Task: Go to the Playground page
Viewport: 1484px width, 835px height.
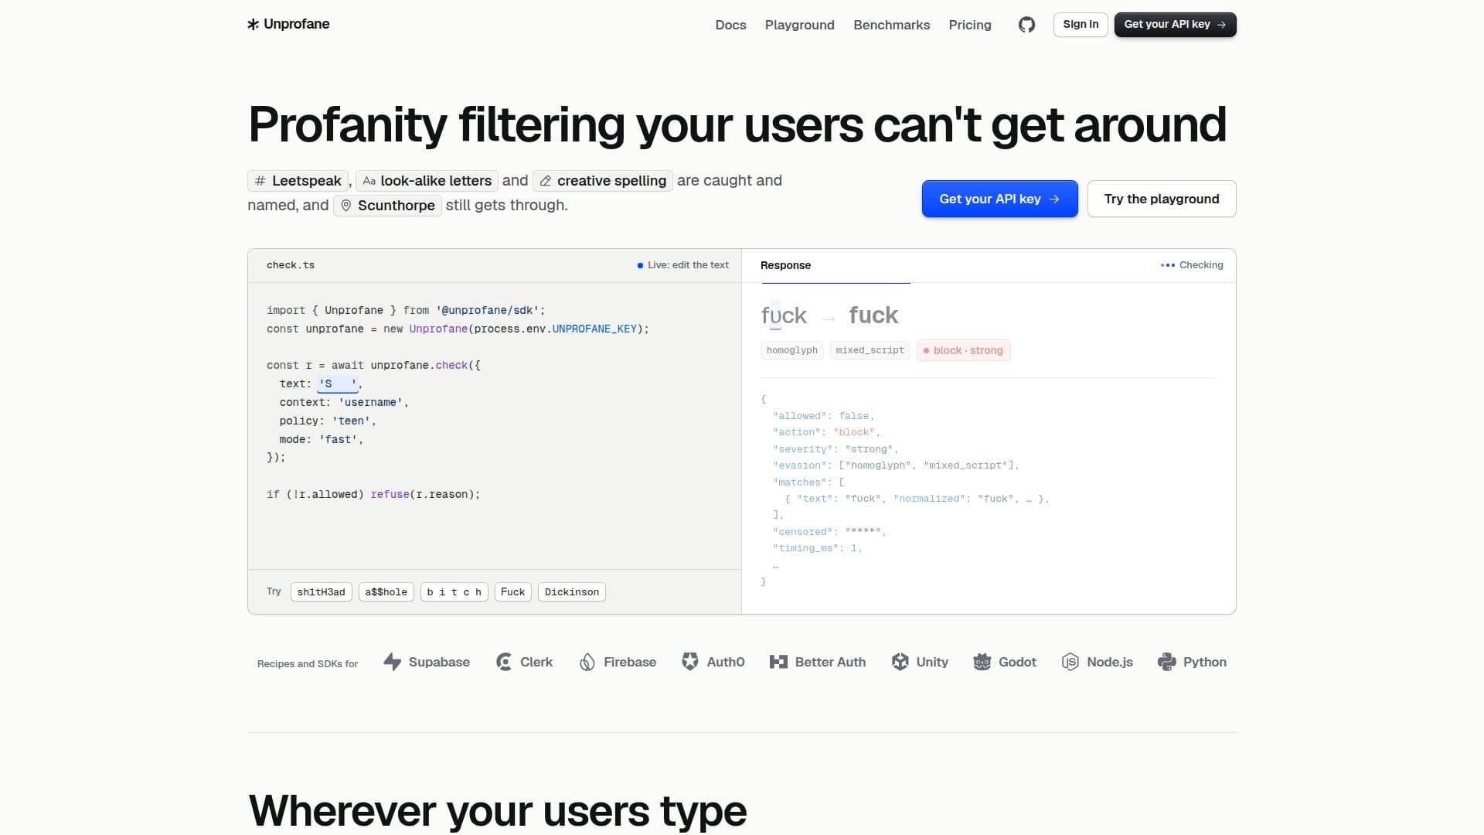Action: click(799, 25)
